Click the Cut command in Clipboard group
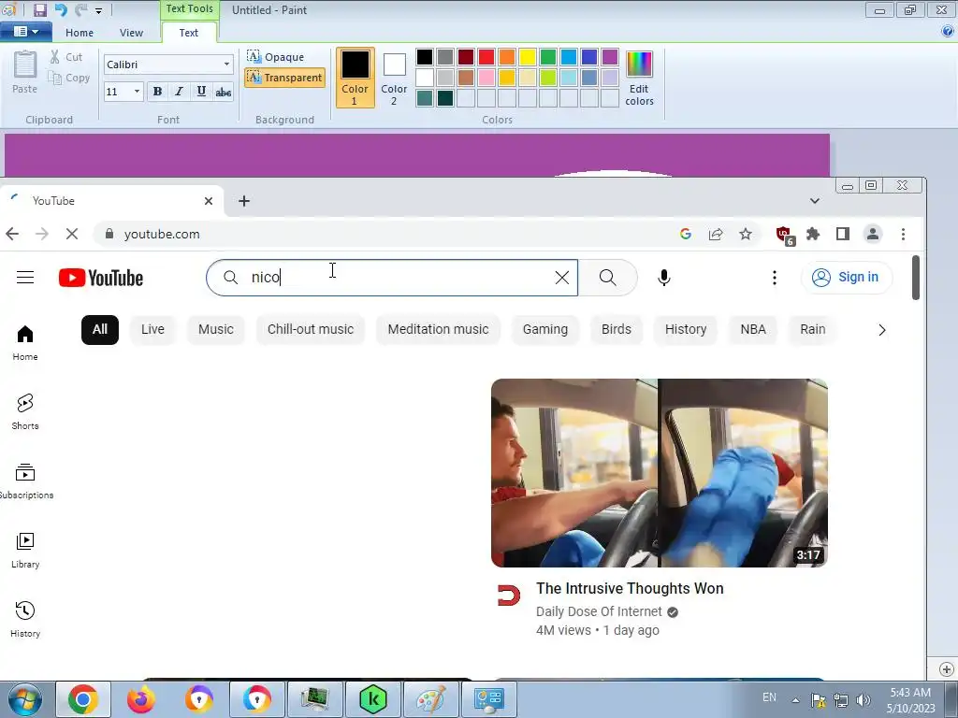Image resolution: width=958 pixels, height=718 pixels. [x=66, y=57]
